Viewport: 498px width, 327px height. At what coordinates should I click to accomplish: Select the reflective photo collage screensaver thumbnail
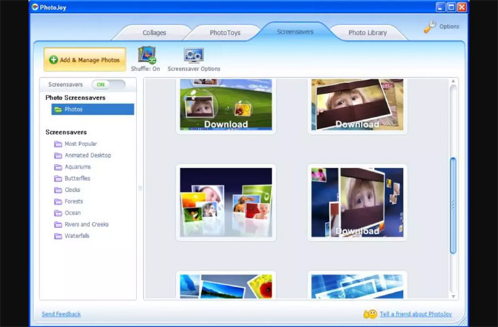coord(226,203)
